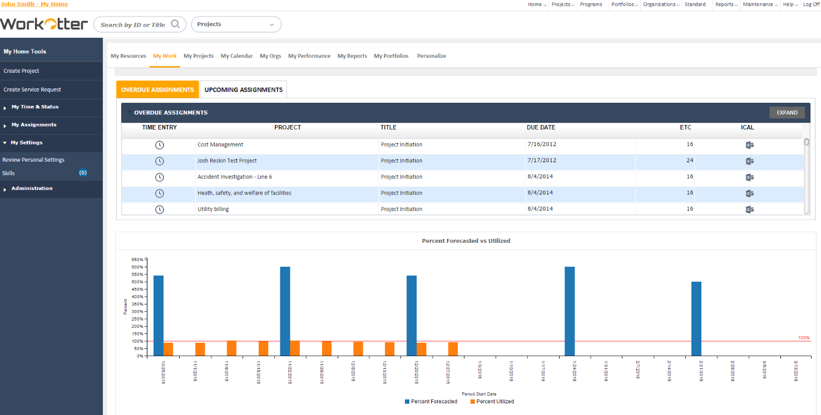Export Accident Investigation assignment to iCal
This screenshot has width=821, height=415.
(x=749, y=177)
